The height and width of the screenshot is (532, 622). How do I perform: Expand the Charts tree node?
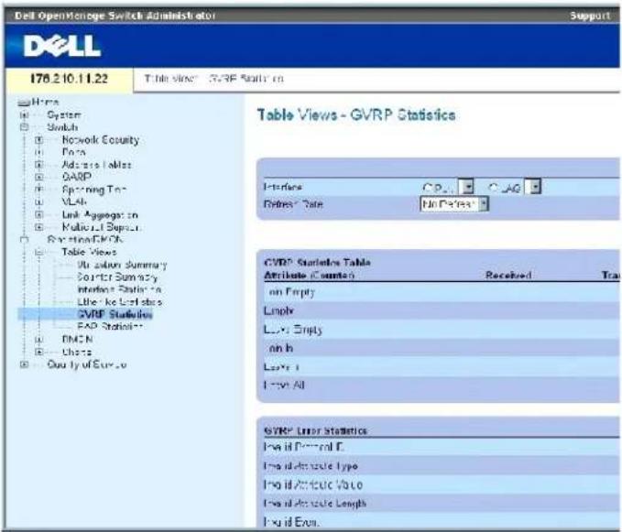[x=38, y=352]
